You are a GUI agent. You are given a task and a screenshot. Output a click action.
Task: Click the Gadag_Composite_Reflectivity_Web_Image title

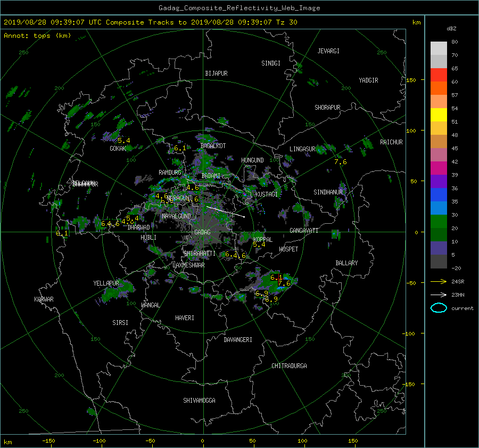tap(239, 8)
